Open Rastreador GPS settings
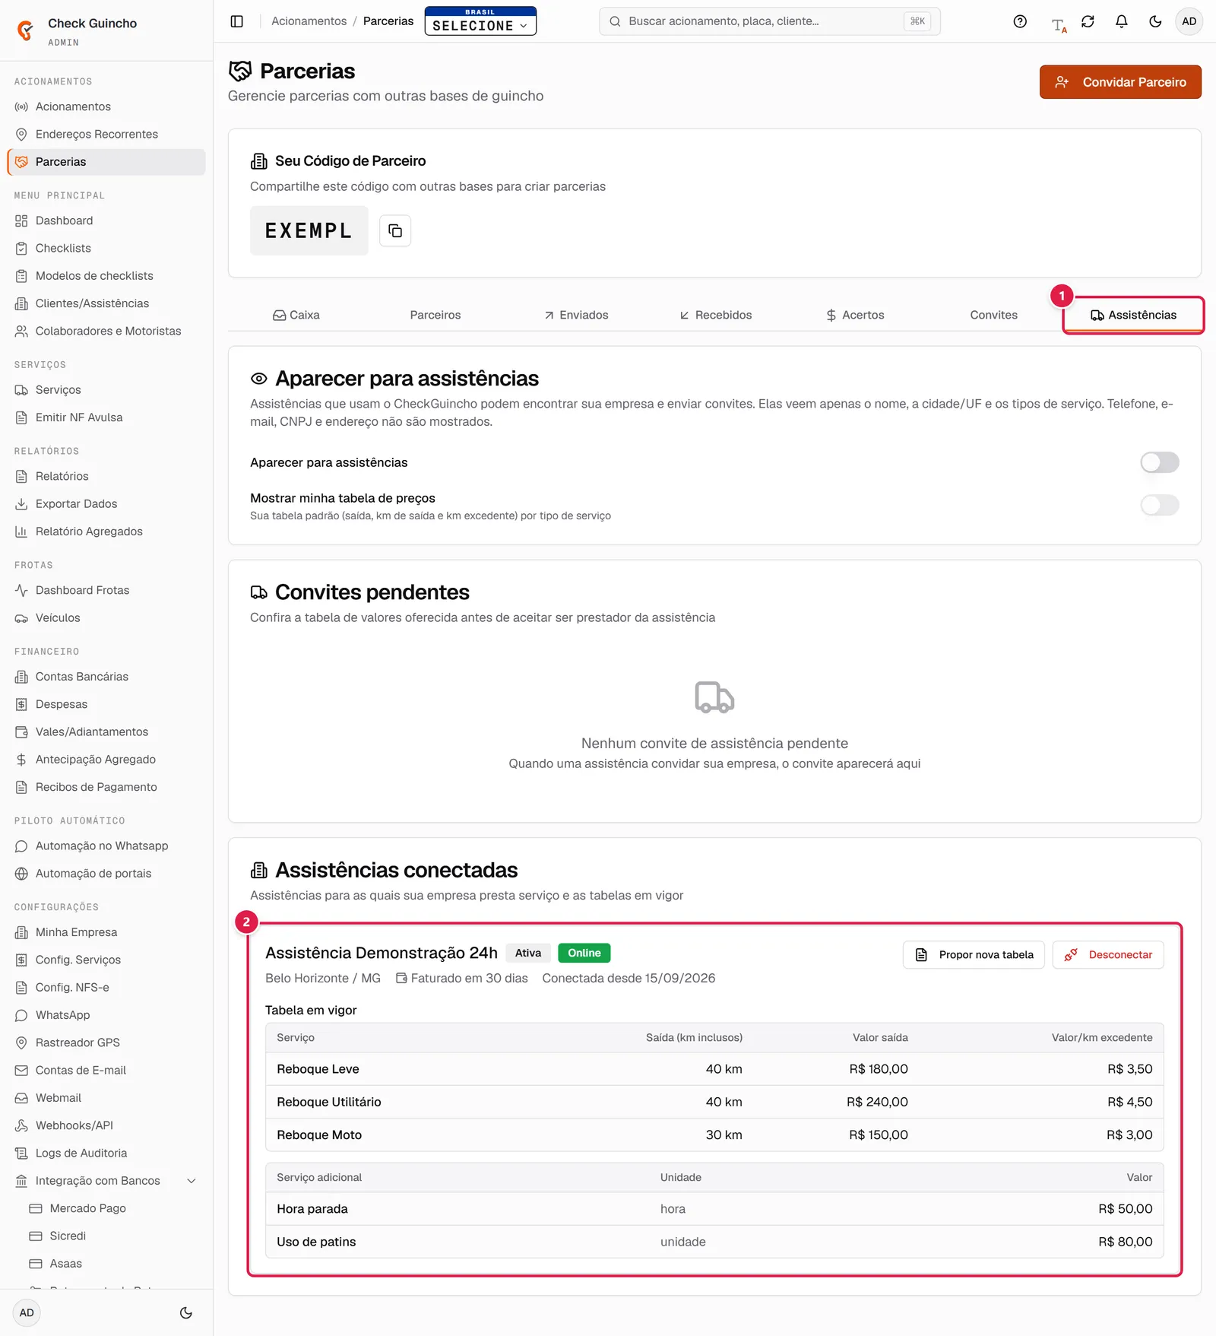The image size is (1216, 1336). pos(106,1042)
